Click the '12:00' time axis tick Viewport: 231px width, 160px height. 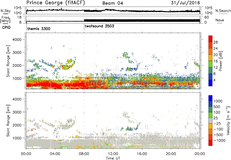113,154
